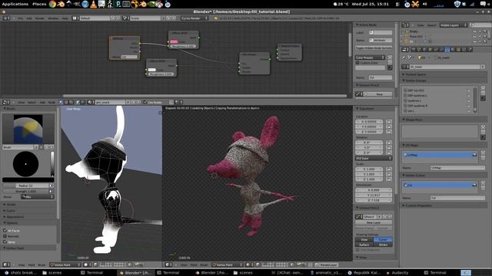
Task: Select the Mix Shader node
Action: (254, 63)
